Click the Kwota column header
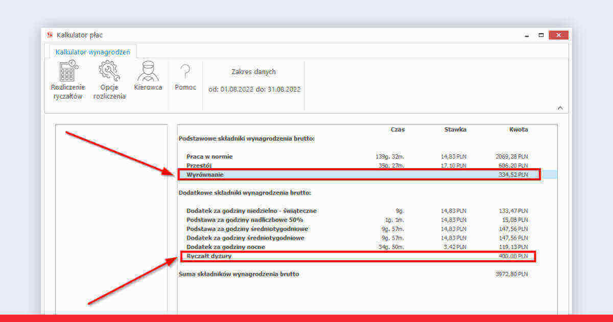This screenshot has width=613, height=322. coord(518,130)
